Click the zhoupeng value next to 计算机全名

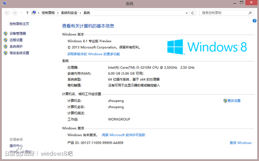pyautogui.click(x=116, y=107)
